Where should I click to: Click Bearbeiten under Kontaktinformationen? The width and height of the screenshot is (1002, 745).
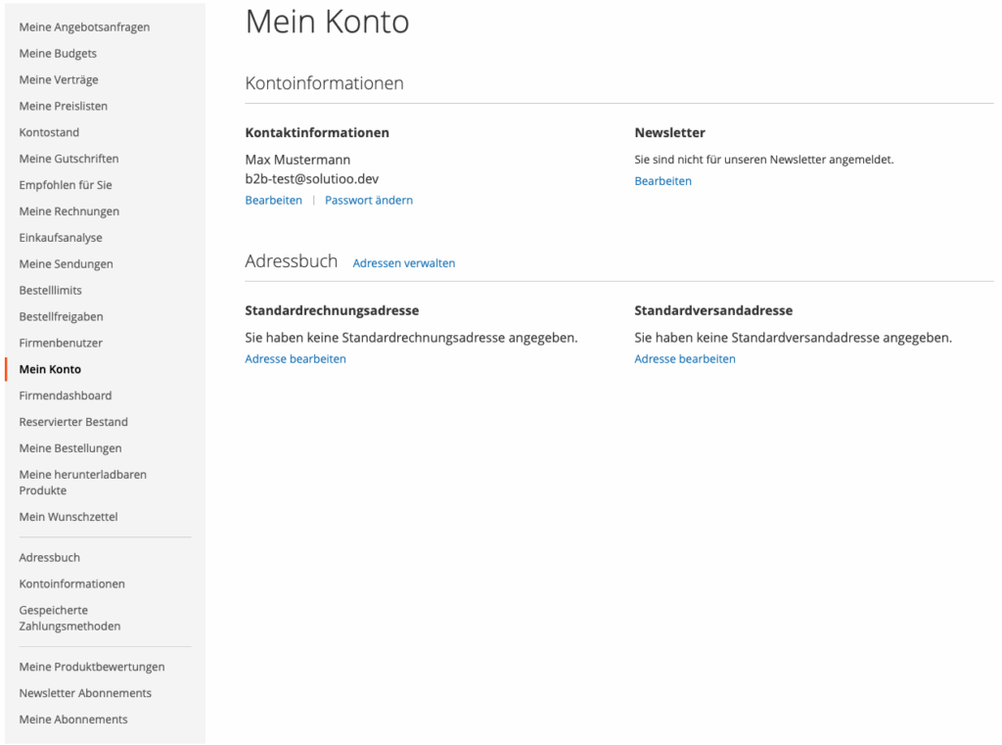pos(273,201)
